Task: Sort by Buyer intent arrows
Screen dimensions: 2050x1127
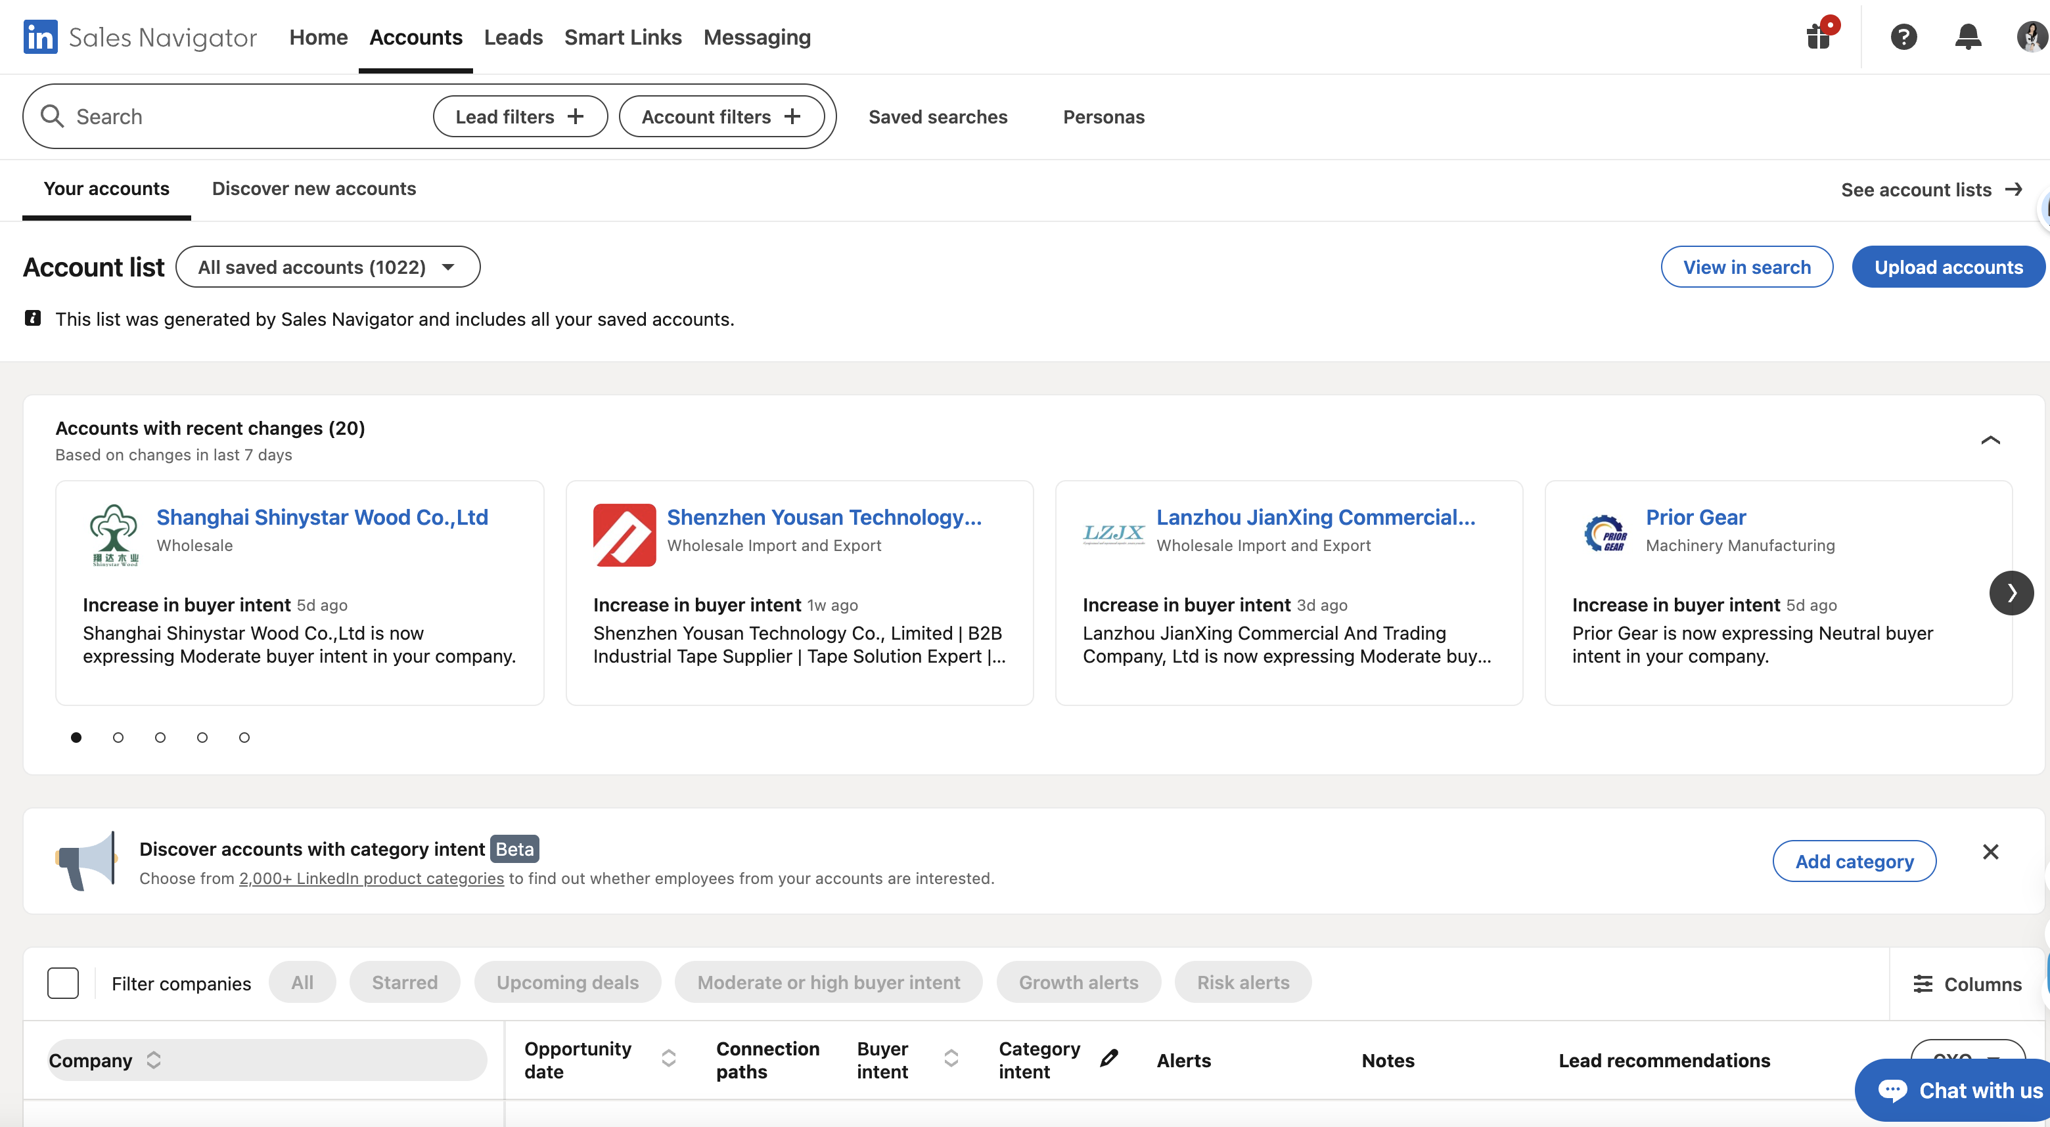Action: pos(951,1058)
